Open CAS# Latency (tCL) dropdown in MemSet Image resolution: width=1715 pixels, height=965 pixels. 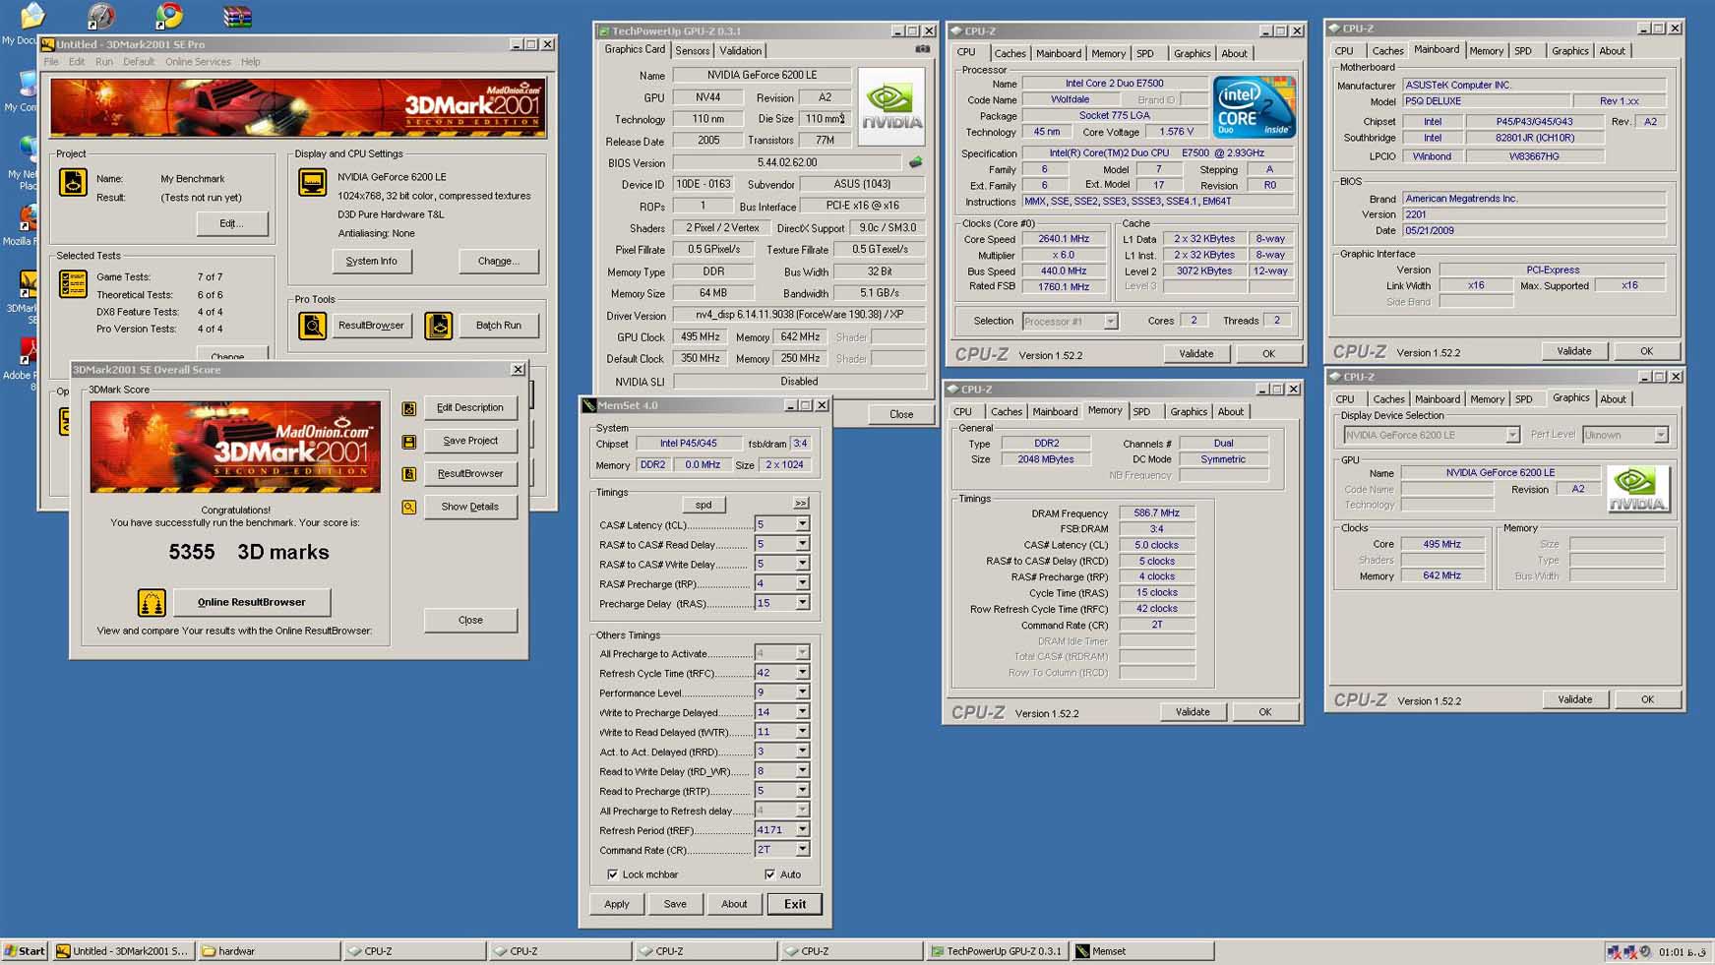(x=802, y=524)
